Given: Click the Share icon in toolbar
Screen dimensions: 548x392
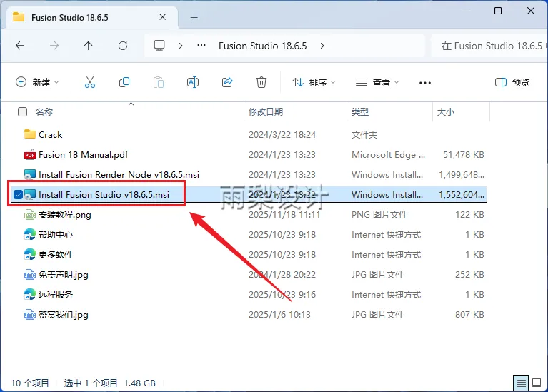Looking at the screenshot, I should pos(227,82).
